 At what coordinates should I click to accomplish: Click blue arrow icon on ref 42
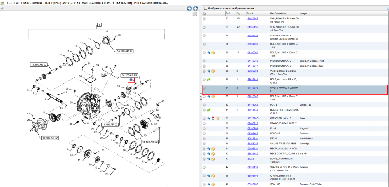(x=209, y=154)
